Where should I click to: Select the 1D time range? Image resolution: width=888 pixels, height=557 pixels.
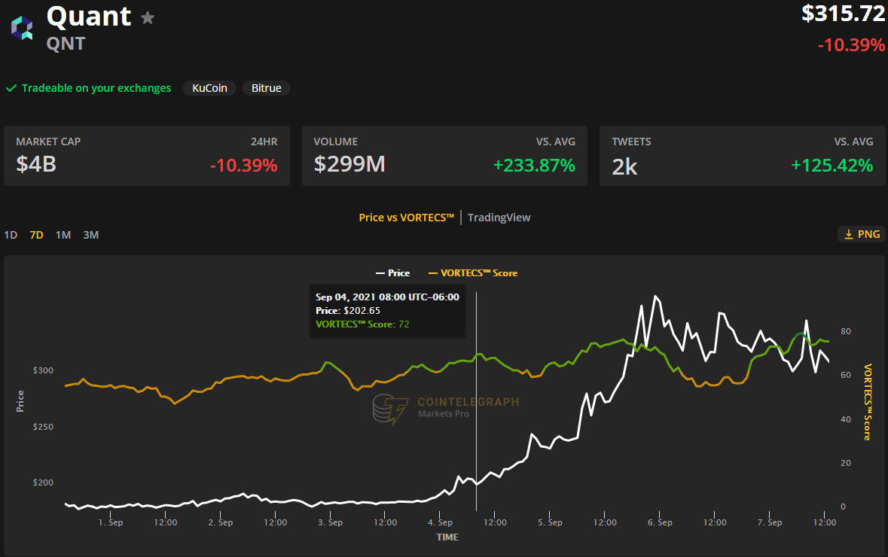(11, 235)
